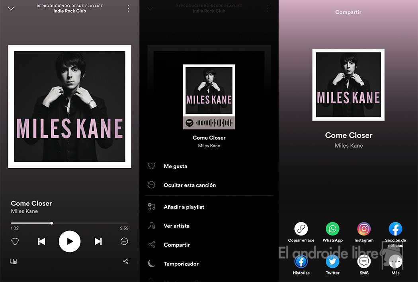Share to Facebook Sección de noticias

395,229
